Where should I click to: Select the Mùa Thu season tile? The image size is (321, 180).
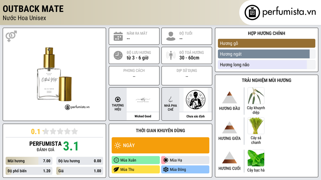click(136, 170)
